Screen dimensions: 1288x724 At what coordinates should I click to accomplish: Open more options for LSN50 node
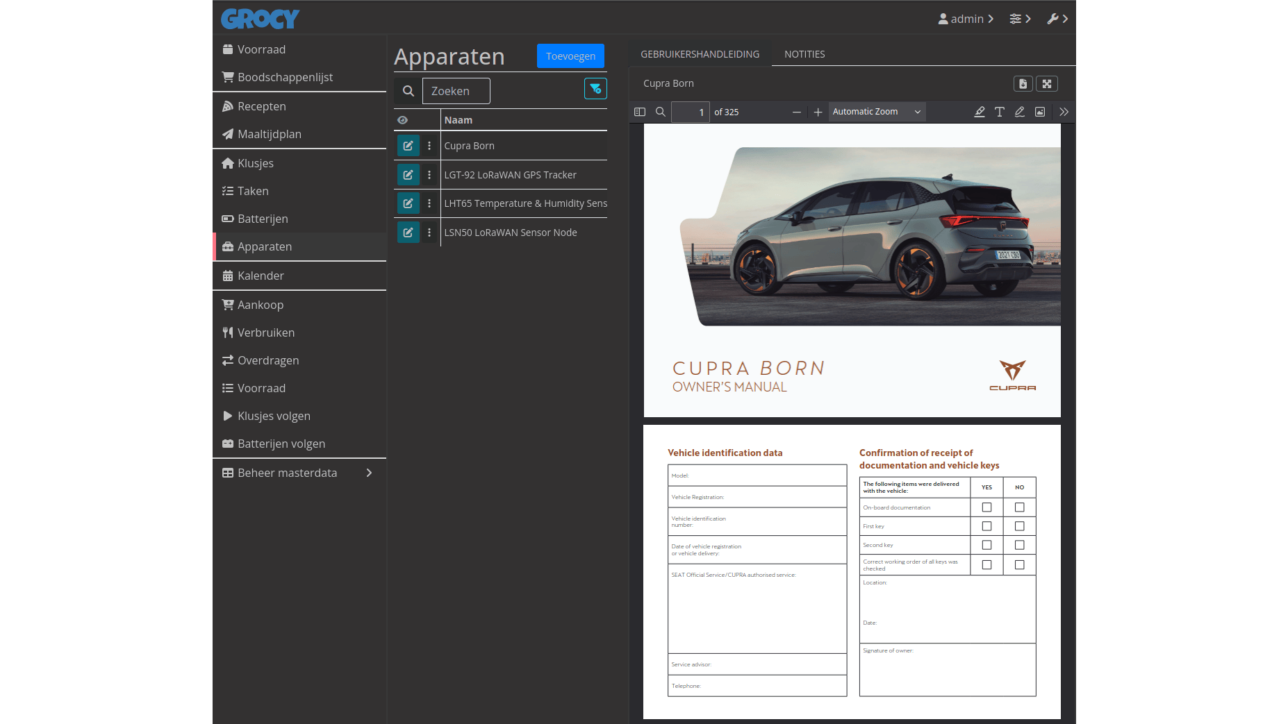(x=429, y=233)
